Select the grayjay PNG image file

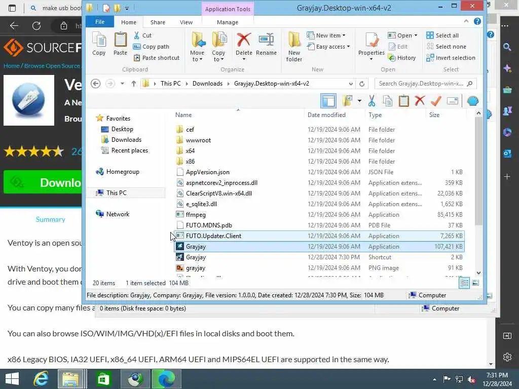pyautogui.click(x=319, y=268)
